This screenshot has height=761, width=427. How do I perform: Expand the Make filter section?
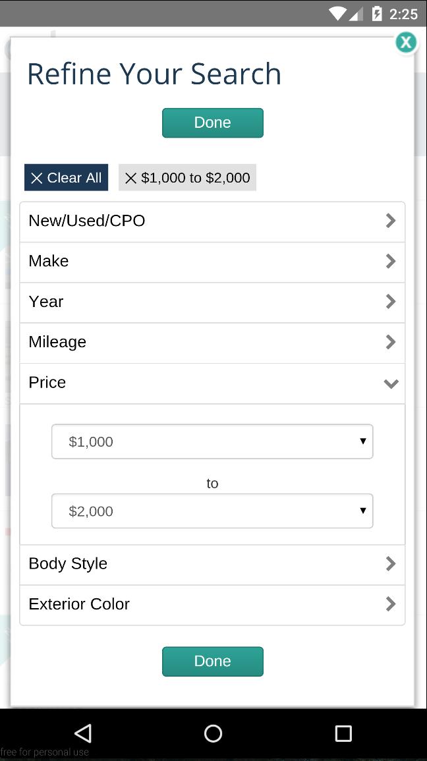coord(212,261)
